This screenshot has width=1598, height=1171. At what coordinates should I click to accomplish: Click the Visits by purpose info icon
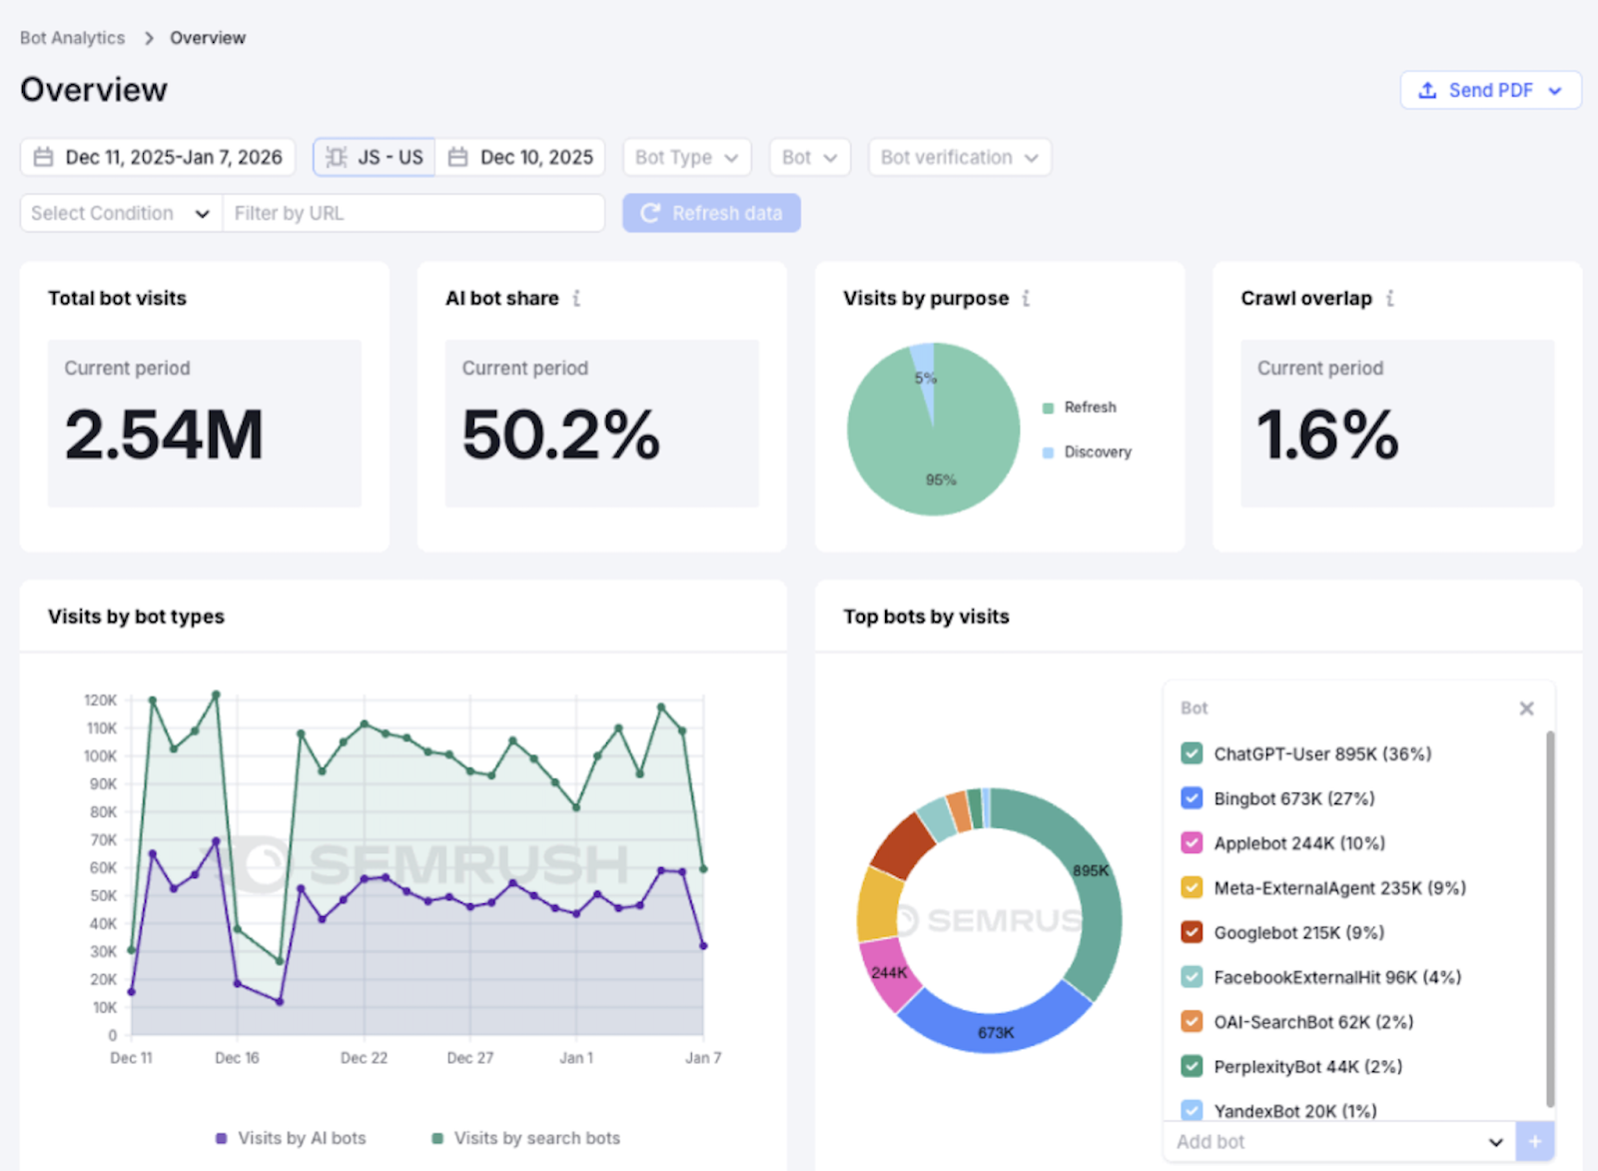click(x=1026, y=297)
